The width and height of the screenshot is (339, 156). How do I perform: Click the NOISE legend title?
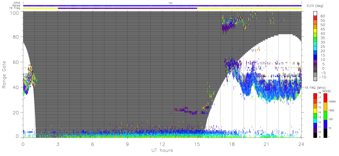click(327, 91)
